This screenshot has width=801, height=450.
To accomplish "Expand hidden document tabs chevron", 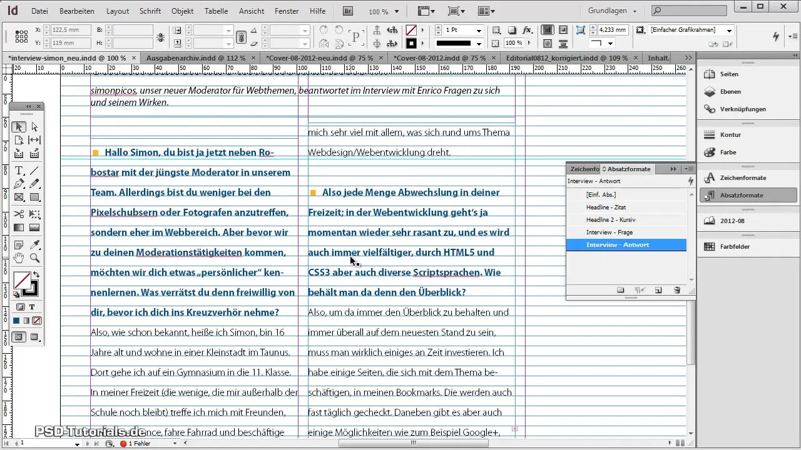I will pyautogui.click(x=688, y=57).
